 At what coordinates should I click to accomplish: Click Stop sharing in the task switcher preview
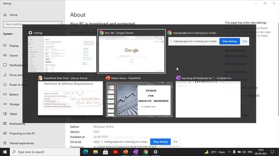[230, 41]
